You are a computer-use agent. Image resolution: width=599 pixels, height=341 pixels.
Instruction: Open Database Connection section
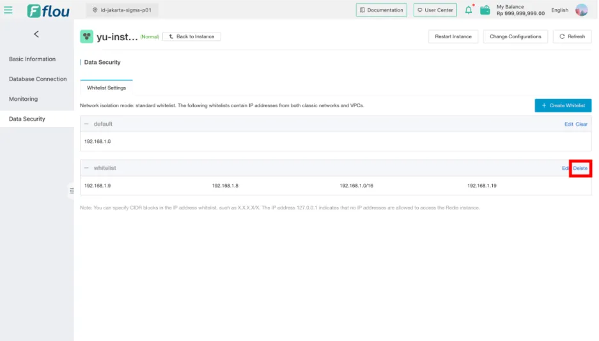tap(38, 79)
